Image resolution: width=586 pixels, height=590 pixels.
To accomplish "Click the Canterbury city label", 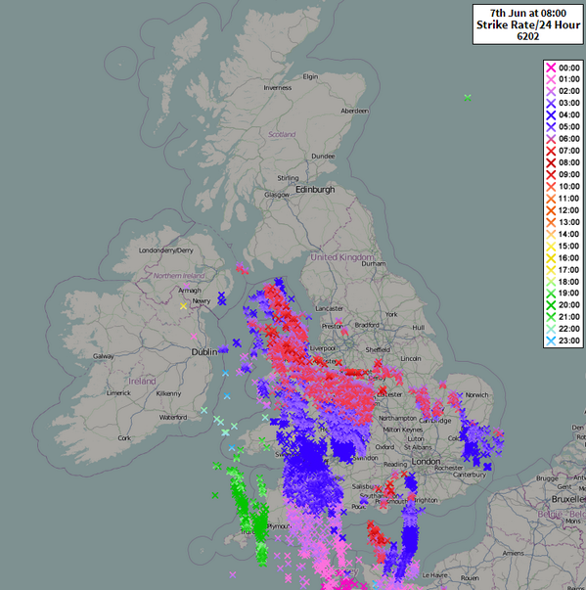I will pos(470,476).
